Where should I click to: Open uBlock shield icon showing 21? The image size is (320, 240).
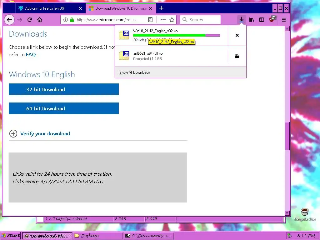coord(272,19)
